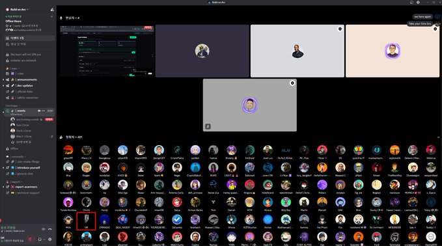Image resolution: width=442 pixels, height=246 pixels.
Task: Click the Hardy audience avatar
Action: [105, 202]
